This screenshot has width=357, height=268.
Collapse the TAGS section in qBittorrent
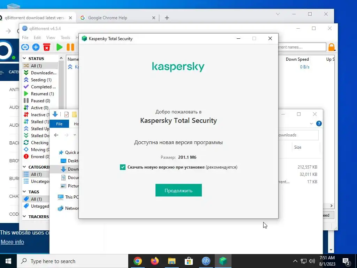click(x=24, y=192)
